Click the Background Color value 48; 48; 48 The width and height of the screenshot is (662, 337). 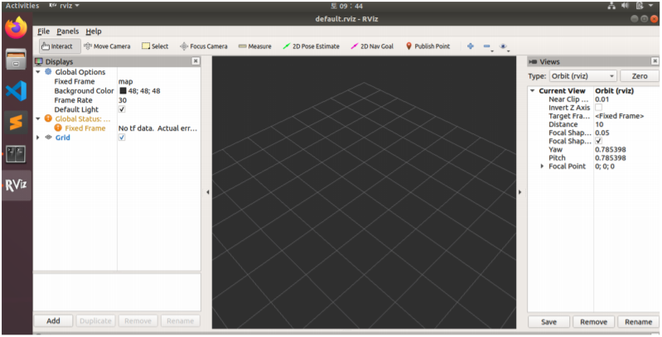click(x=144, y=91)
